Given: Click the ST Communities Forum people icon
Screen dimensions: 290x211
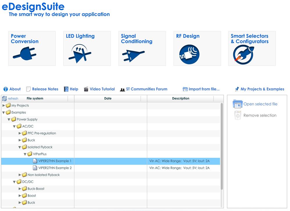Looking at the screenshot, I should tap(123, 90).
